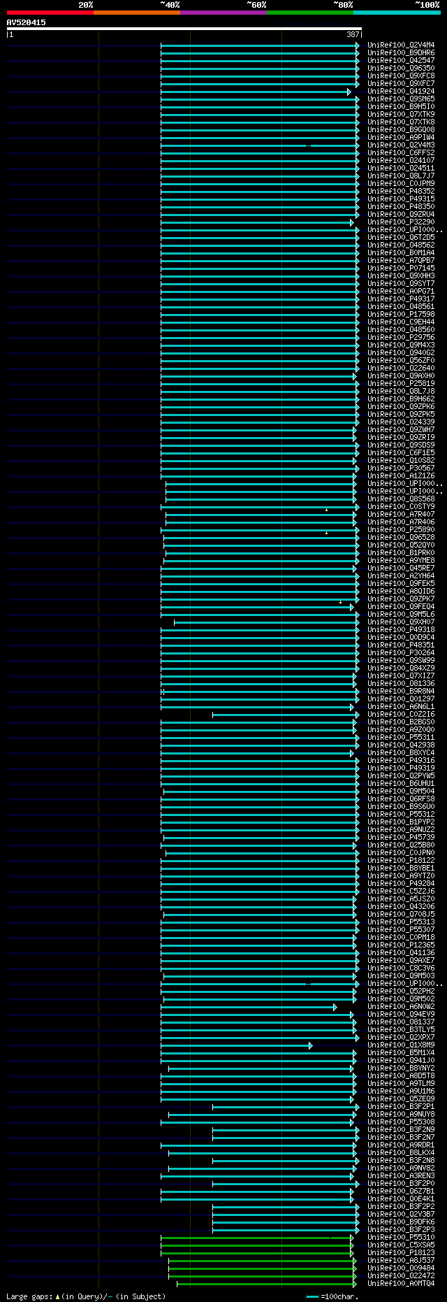Screen dimensions: 447x1302
Task: Select label UniRef100_P29756
Action: click(401, 337)
